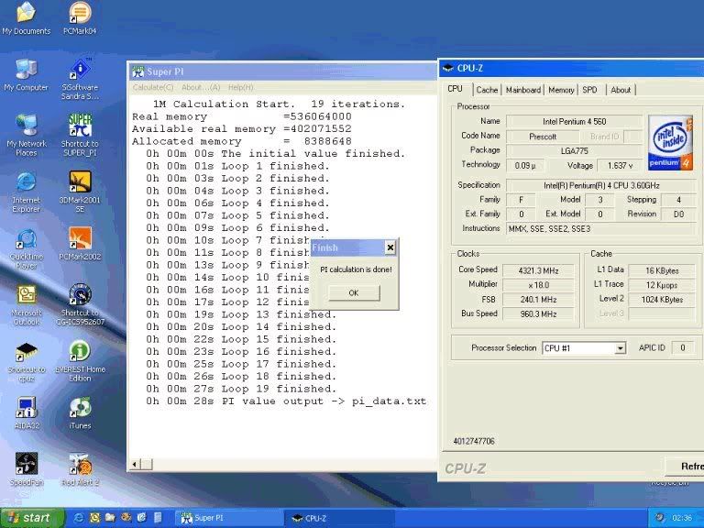This screenshot has width=704, height=528.
Task: Click the Specification field Pentium 4 CPU 3.60GHz
Action: pos(601,185)
